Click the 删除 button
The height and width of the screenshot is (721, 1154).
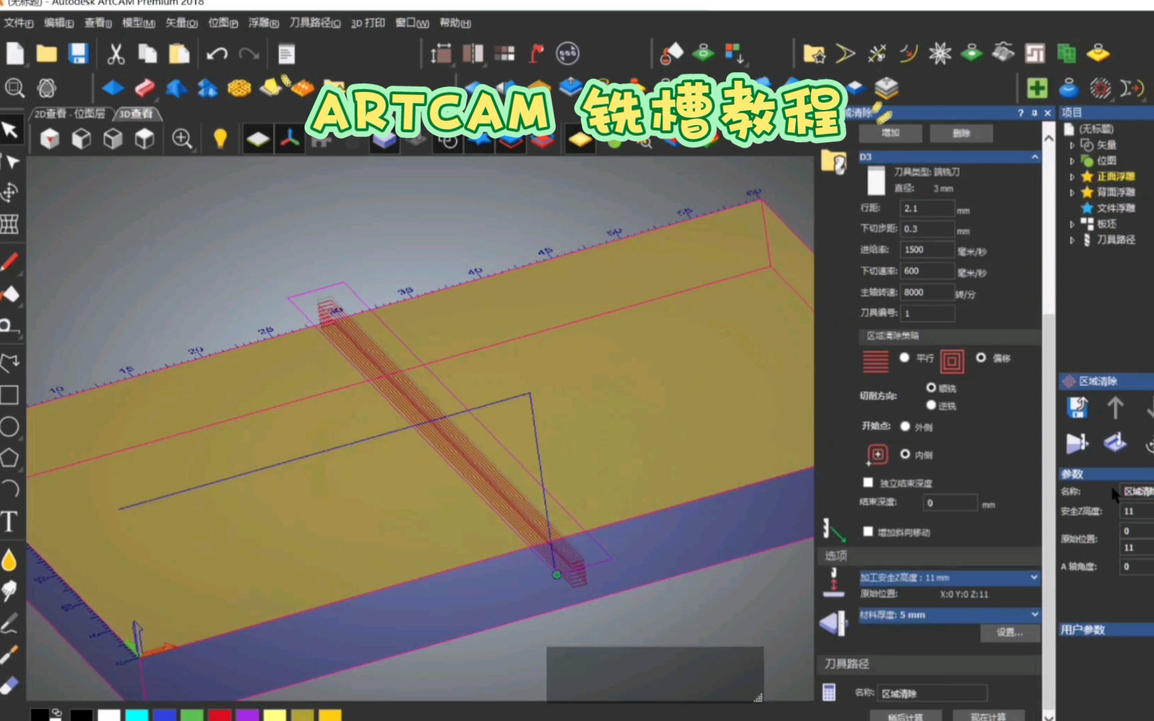tap(961, 133)
